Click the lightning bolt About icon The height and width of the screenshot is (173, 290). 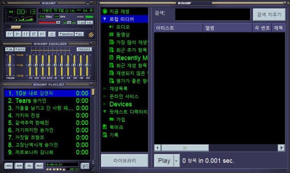[91, 34]
